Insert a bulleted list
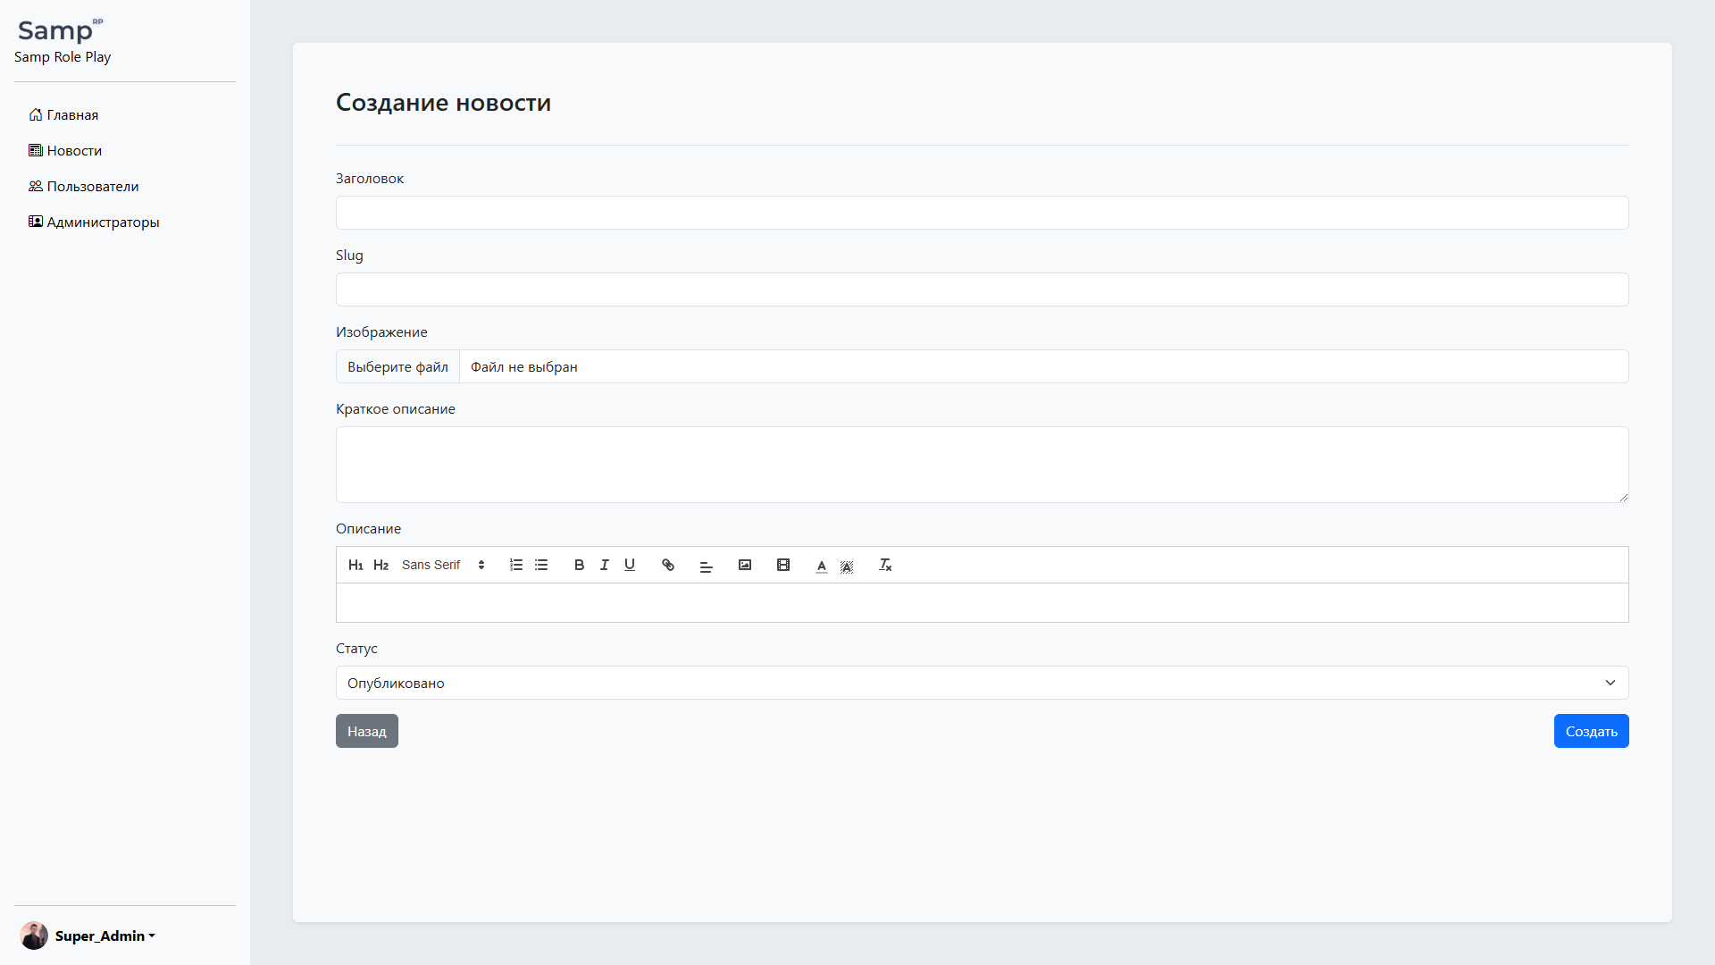1715x965 pixels. (x=541, y=565)
